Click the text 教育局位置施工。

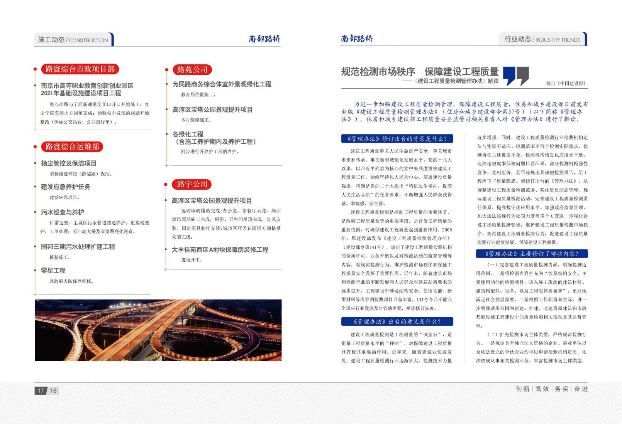coord(199,94)
